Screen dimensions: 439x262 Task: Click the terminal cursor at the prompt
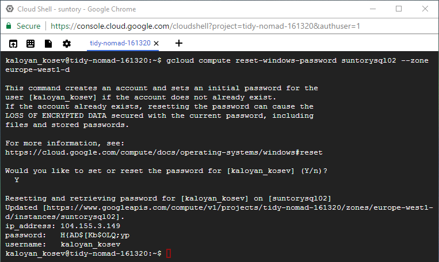click(168, 253)
